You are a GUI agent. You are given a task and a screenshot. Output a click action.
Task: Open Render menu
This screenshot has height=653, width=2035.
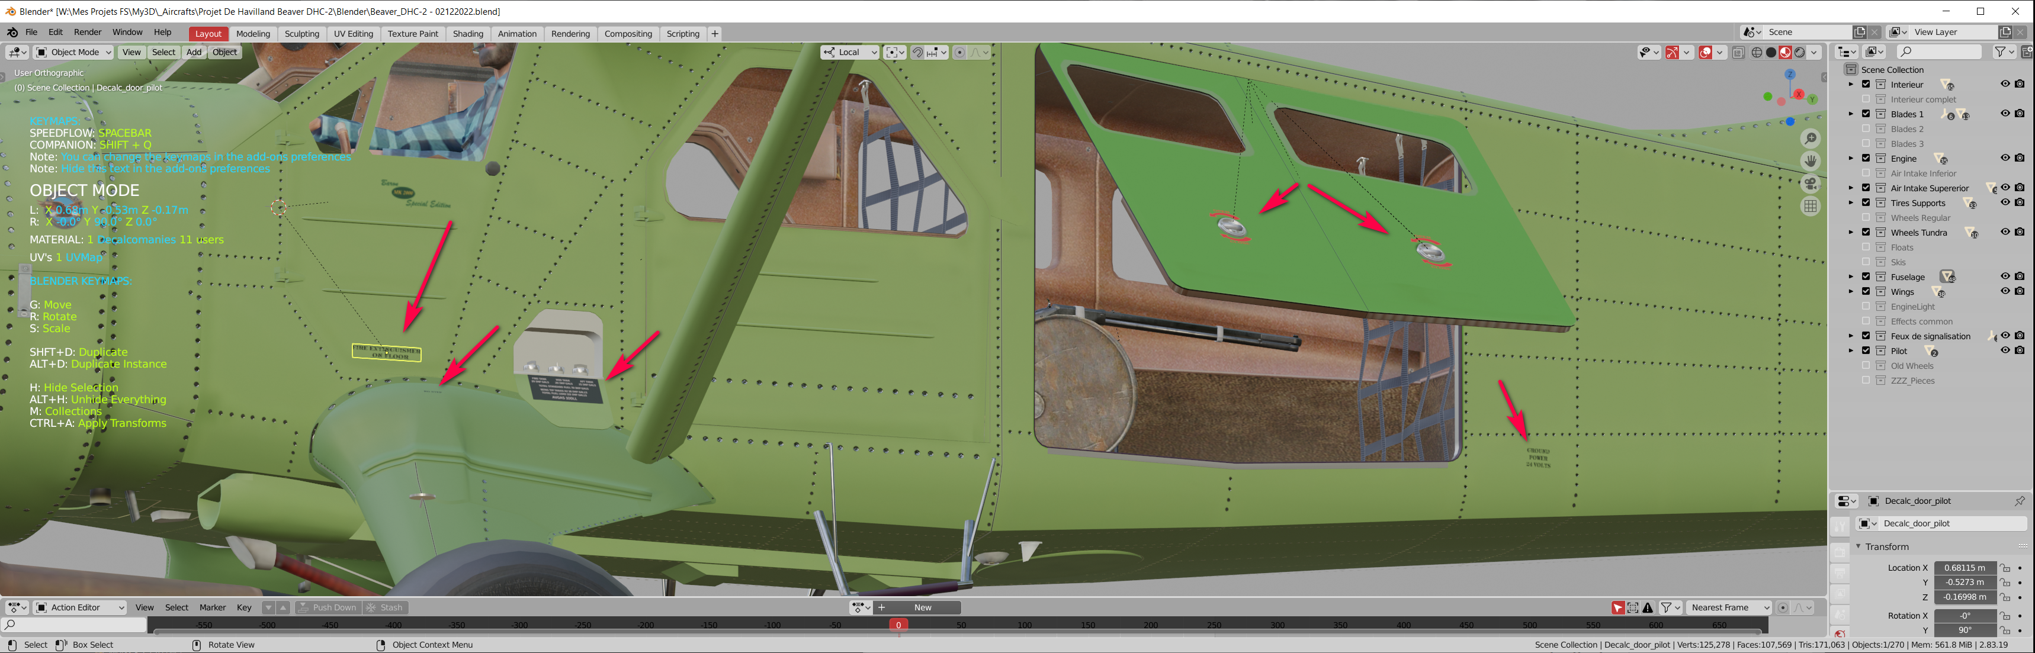tap(88, 33)
